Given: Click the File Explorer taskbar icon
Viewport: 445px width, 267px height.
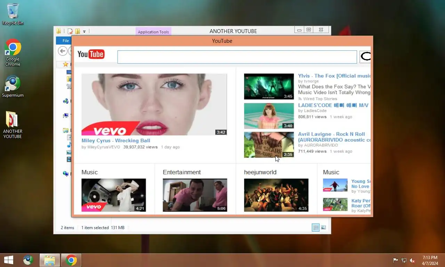Looking at the screenshot, I should click(50, 260).
